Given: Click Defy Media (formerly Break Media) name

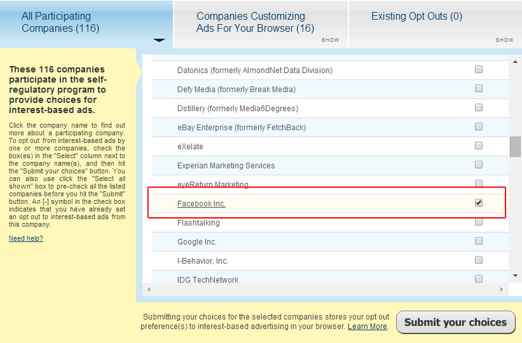Looking at the screenshot, I should pos(237,90).
